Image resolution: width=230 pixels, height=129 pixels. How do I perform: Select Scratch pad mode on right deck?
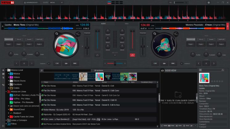211,39
